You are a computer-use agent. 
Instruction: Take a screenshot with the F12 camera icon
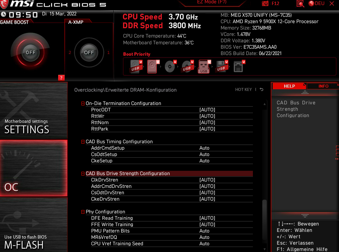pos(265,3)
